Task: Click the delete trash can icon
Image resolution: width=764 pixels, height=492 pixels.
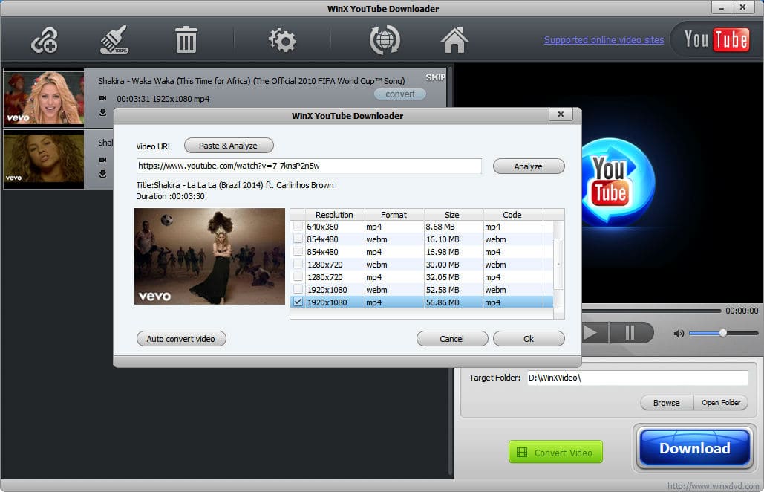Action: click(x=186, y=40)
